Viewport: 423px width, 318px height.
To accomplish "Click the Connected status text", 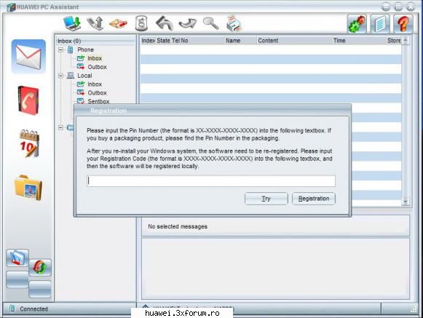I will [33, 309].
